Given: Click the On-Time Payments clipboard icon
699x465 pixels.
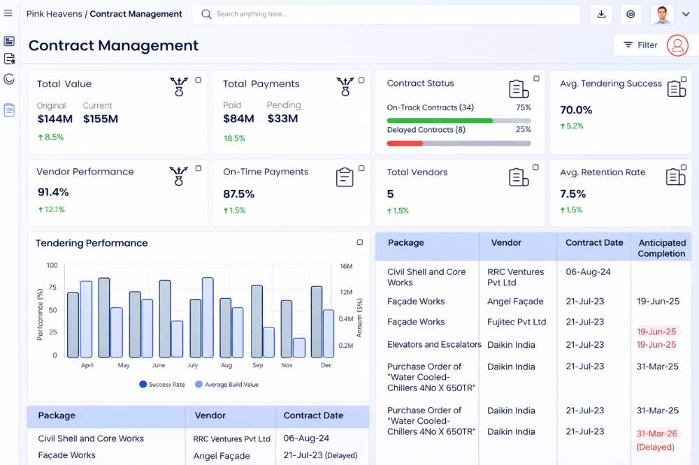Looking at the screenshot, I should (x=345, y=177).
